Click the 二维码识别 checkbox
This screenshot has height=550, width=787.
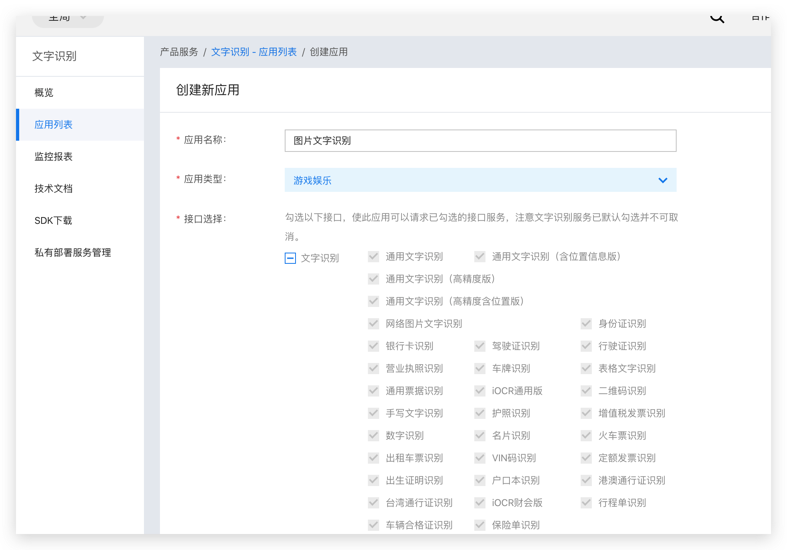[x=586, y=391]
